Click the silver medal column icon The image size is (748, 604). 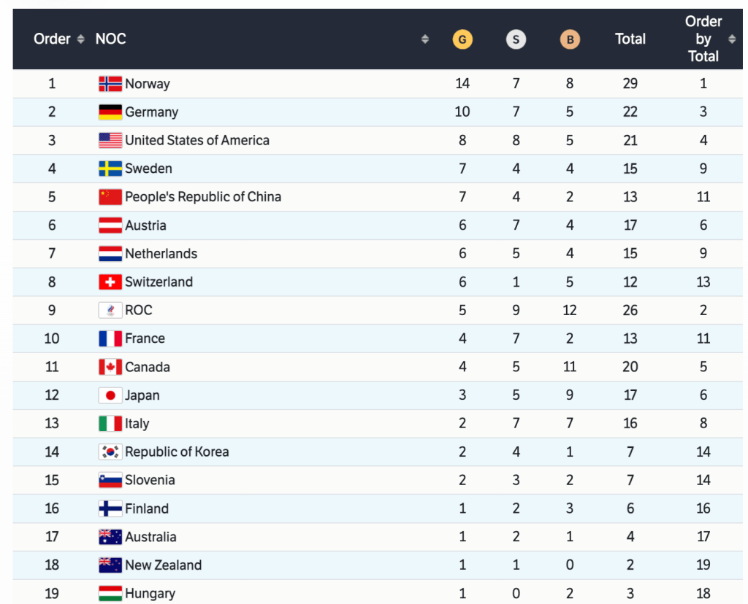pos(516,39)
